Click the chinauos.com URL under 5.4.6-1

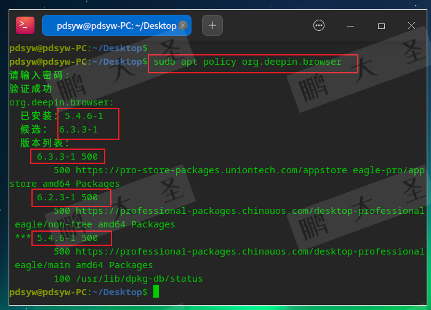[250, 251]
